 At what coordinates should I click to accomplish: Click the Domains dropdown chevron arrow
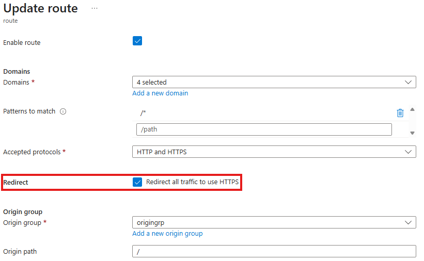[x=408, y=82]
